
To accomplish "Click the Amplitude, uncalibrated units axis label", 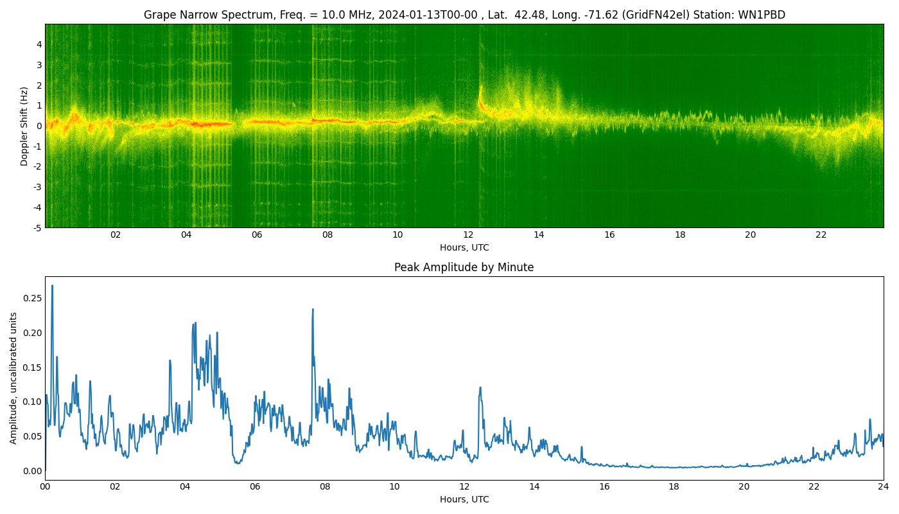I will [x=13, y=378].
